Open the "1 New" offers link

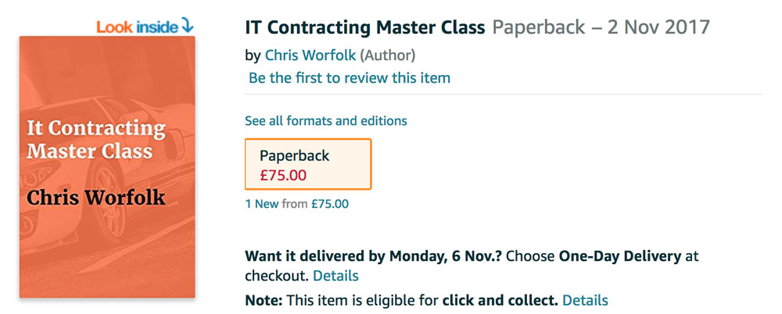pyautogui.click(x=262, y=205)
